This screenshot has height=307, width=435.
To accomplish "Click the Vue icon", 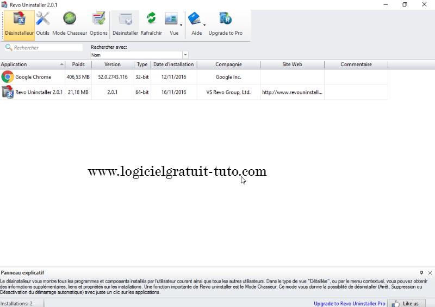I will 171,19.
